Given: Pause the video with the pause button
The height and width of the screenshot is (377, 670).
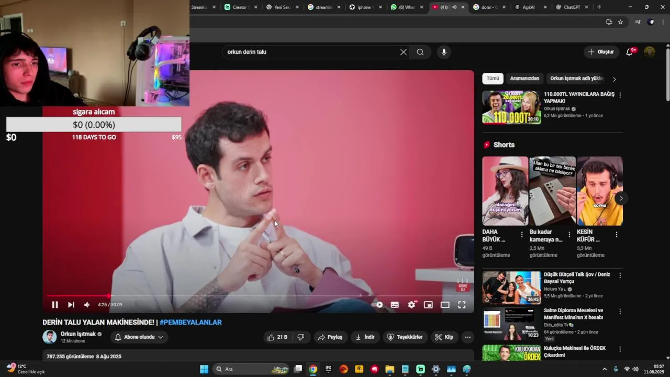Looking at the screenshot, I should point(55,305).
